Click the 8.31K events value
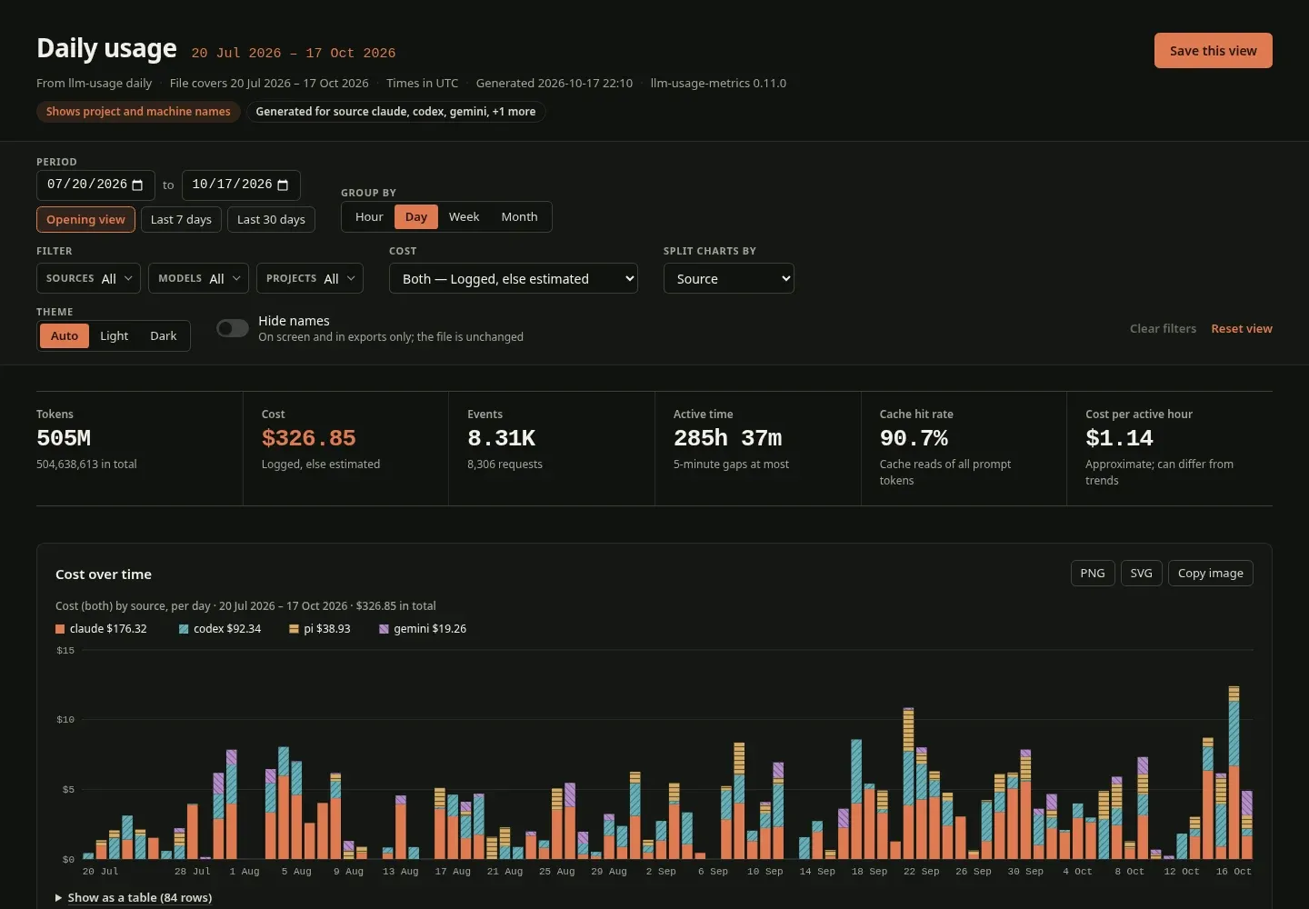The height and width of the screenshot is (909, 1309). click(x=501, y=438)
